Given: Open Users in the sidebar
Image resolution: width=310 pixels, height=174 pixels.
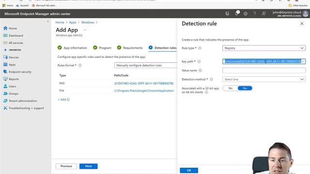Looking at the screenshot, I should (x=12, y=87).
